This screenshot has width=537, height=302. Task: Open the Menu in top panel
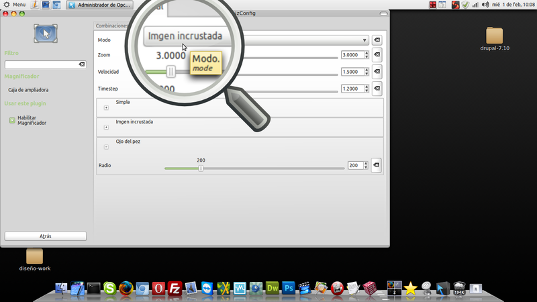(x=15, y=5)
